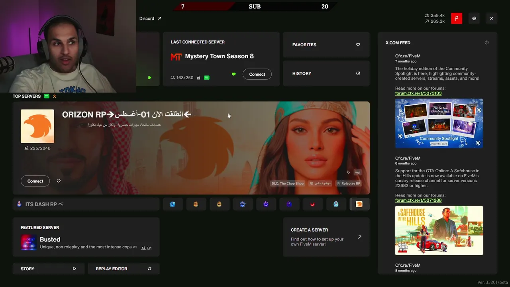Click the ORIZON RP server title
Screen dimensions: 510x287
(127, 114)
